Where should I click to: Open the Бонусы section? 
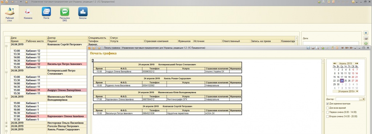tap(83, 14)
